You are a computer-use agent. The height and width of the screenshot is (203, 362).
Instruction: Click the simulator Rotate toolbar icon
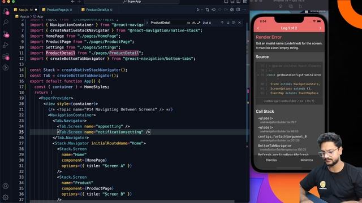300,6
